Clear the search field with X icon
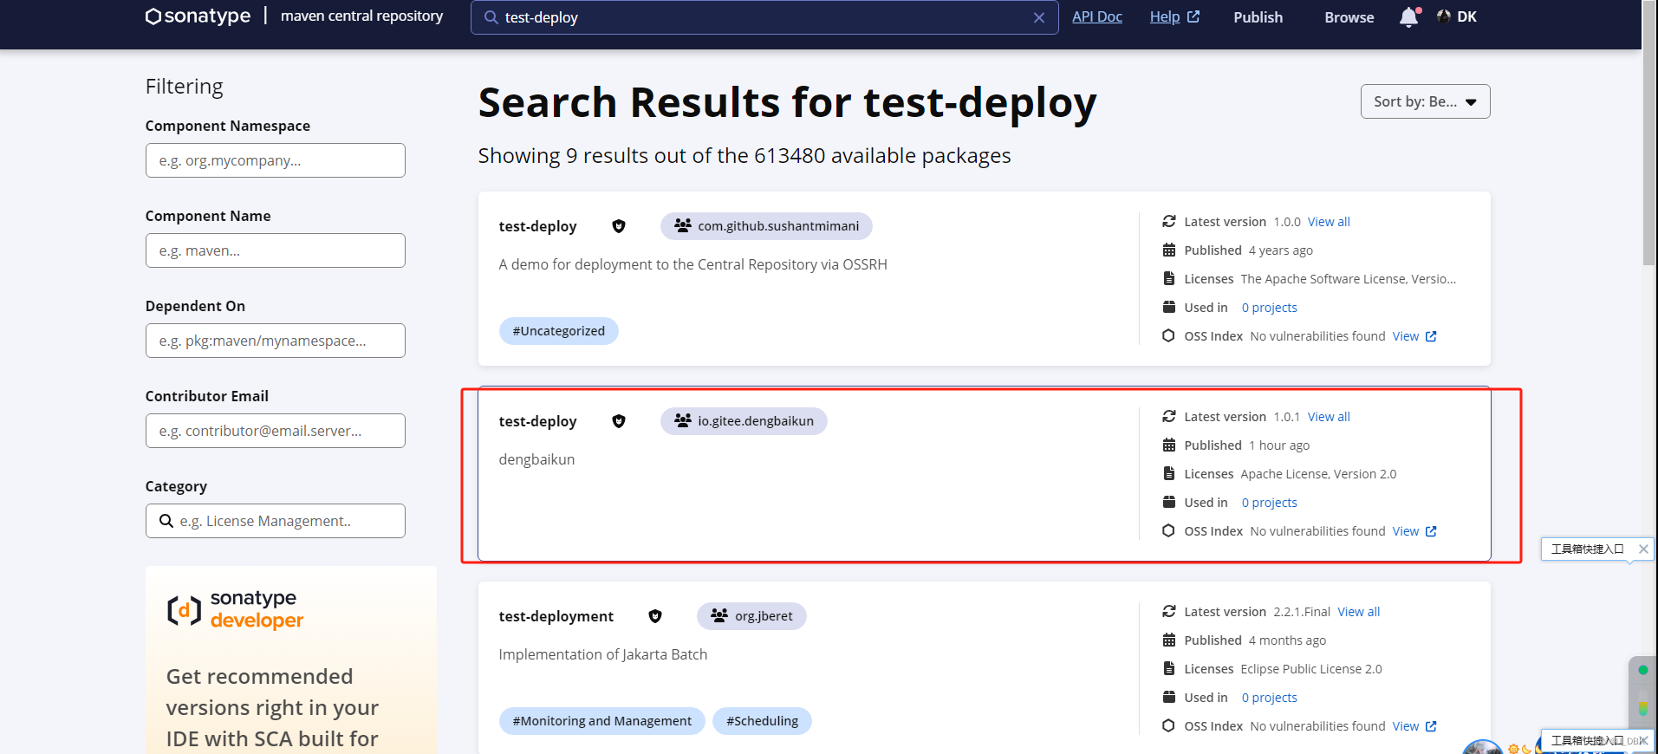 click(1038, 17)
